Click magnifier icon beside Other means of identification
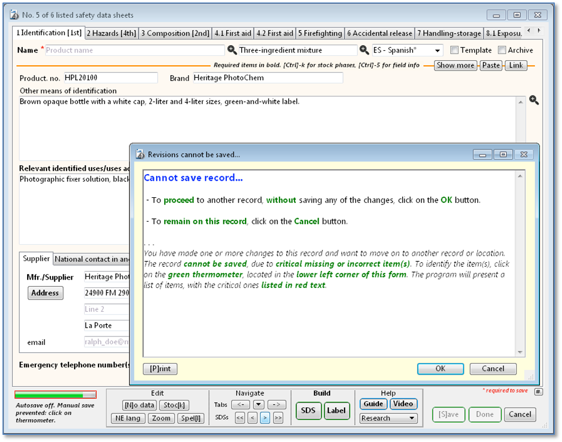The height and width of the screenshot is (442, 562). (x=534, y=100)
